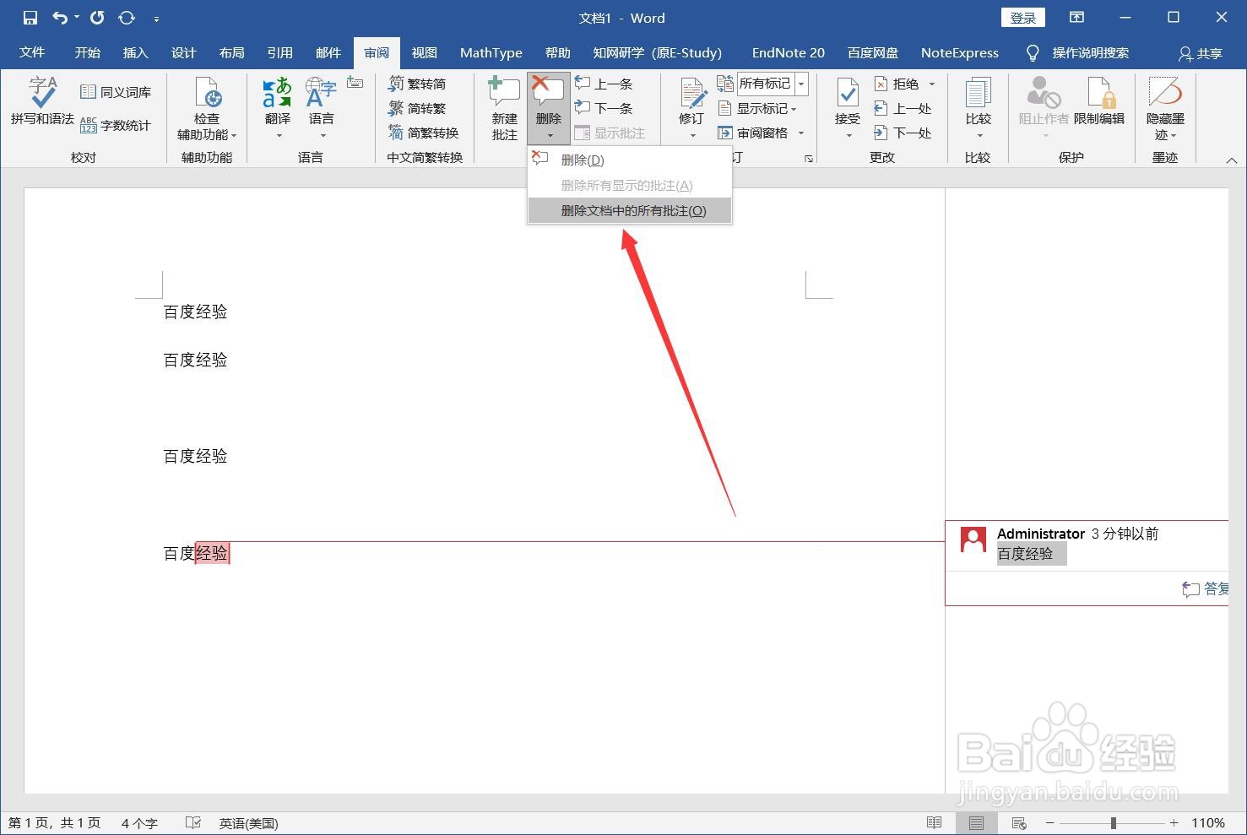Open the MathType ribbon tab
This screenshot has height=835, width=1247.
[491, 52]
